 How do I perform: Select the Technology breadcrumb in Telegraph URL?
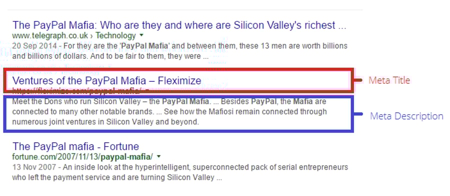115,36
